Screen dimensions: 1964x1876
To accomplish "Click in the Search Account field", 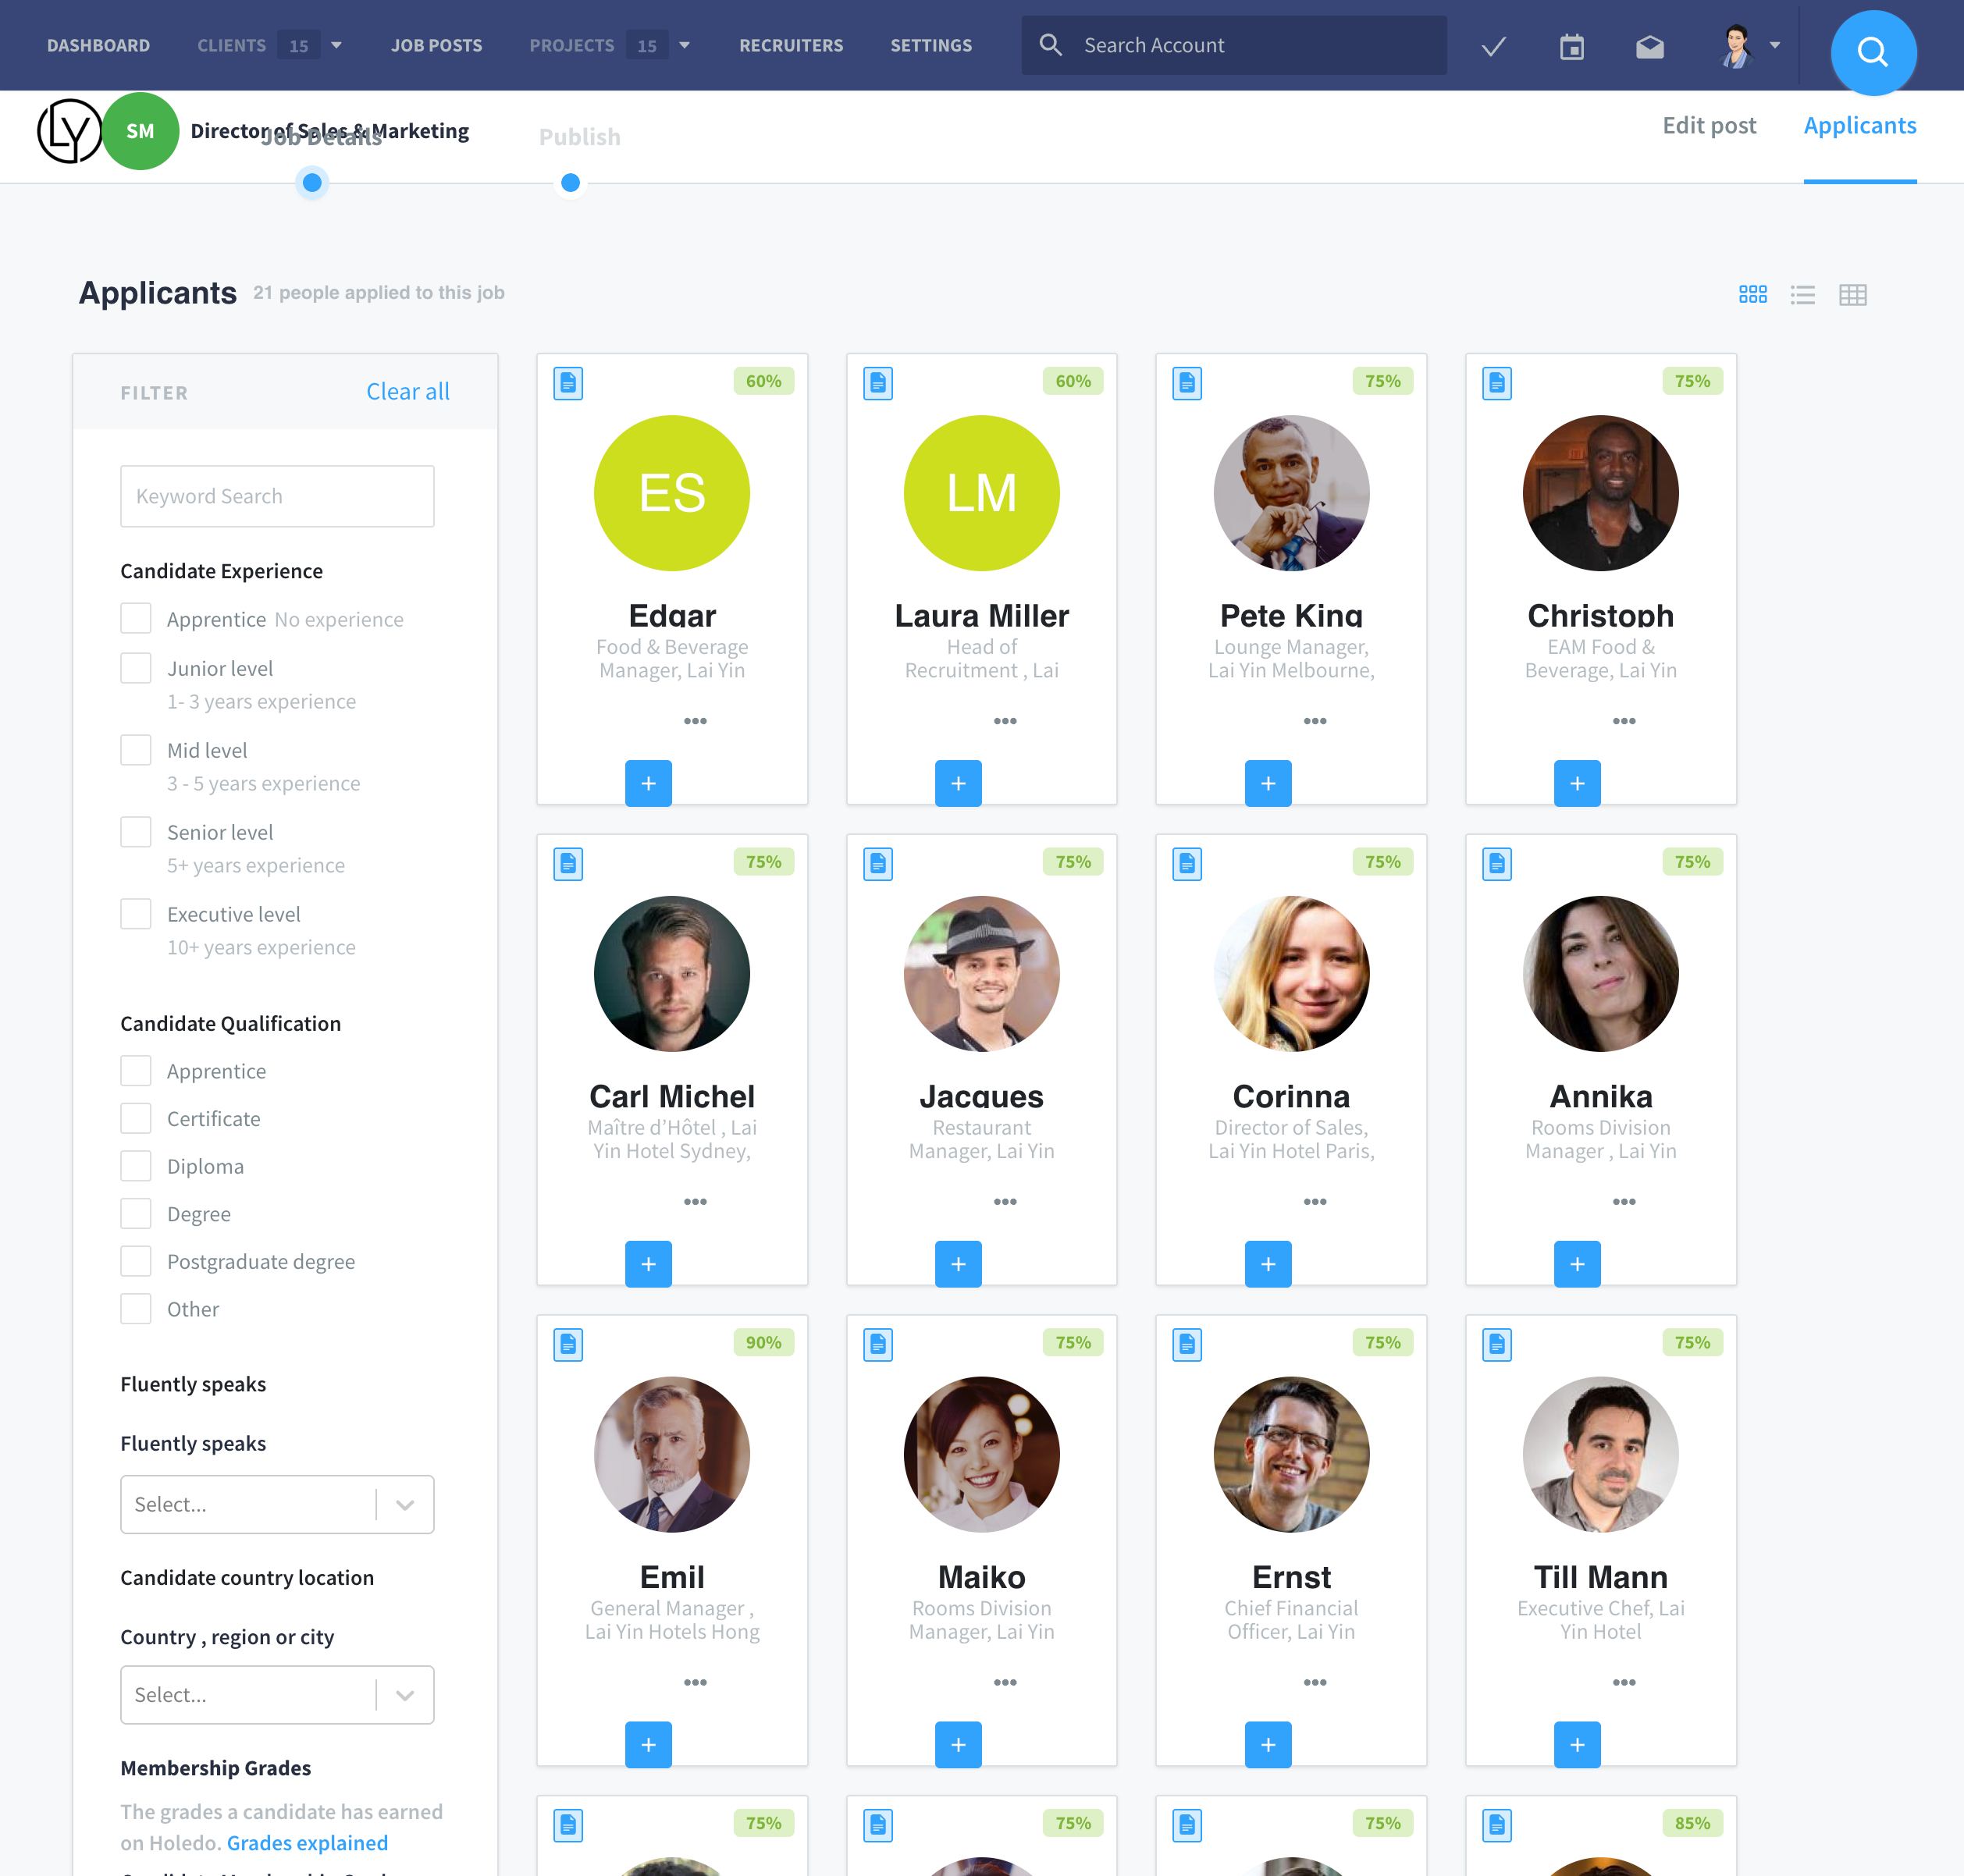I will [x=1233, y=45].
